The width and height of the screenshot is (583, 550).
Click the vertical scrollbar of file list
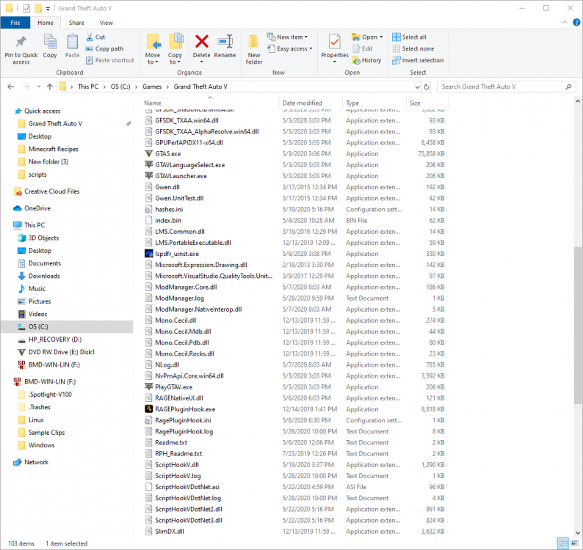point(577,326)
